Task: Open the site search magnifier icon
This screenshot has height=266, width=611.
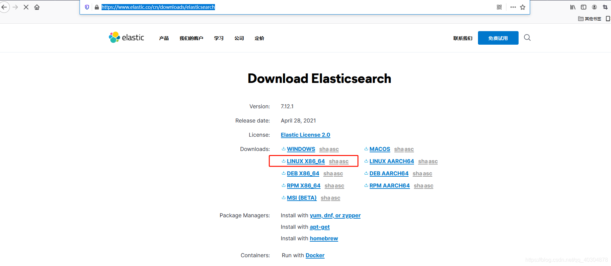Action: [x=527, y=38]
